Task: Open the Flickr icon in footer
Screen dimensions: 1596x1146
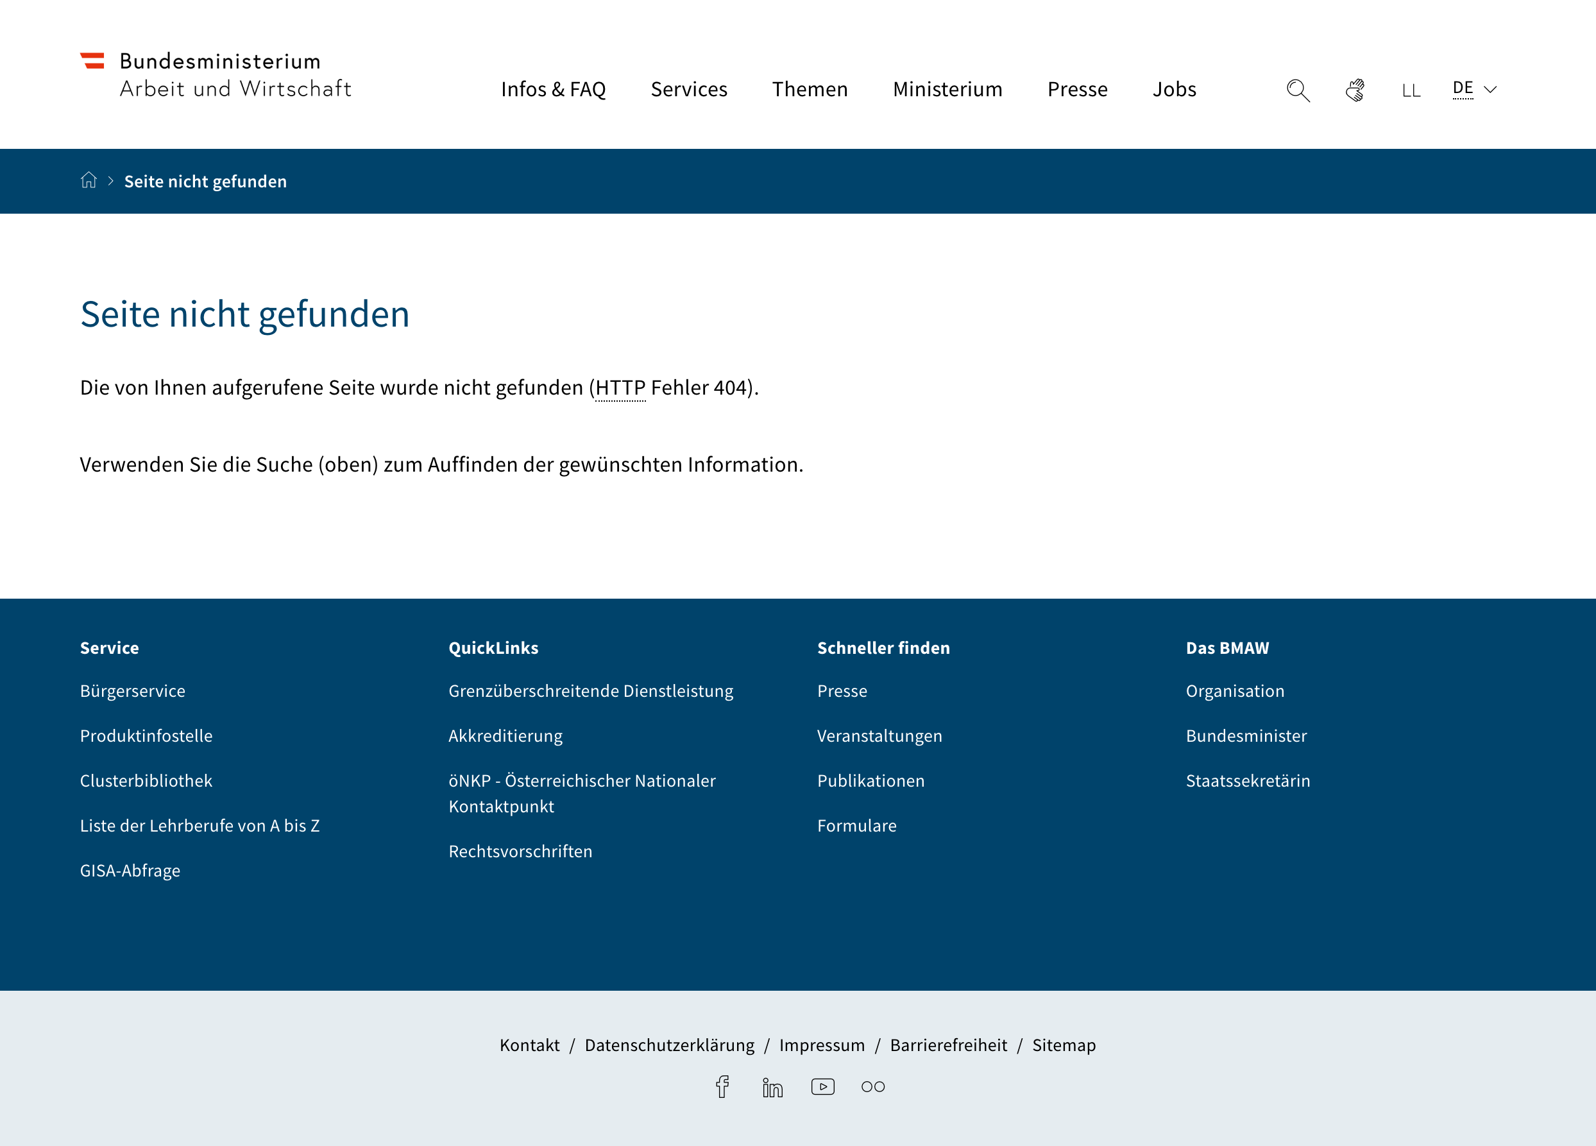Action: point(872,1086)
